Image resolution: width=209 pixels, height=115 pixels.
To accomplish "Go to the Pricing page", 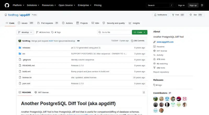I will coord(98,5).
